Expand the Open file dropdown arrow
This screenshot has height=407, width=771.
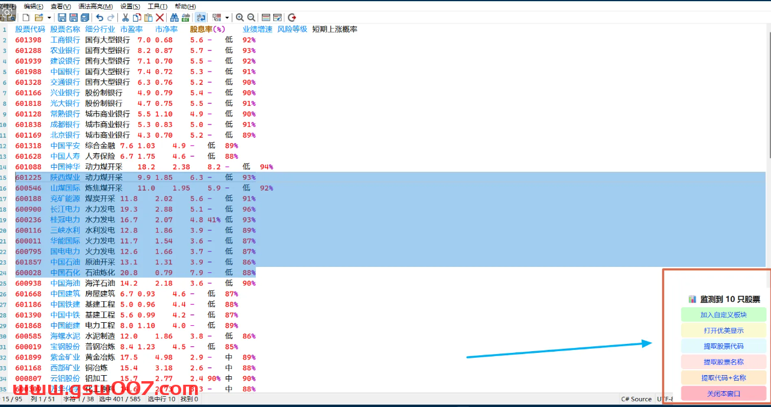coord(48,17)
